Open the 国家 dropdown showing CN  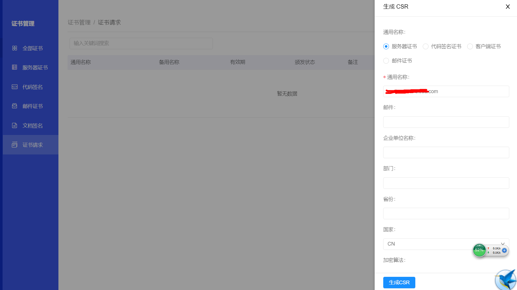pyautogui.click(x=446, y=244)
